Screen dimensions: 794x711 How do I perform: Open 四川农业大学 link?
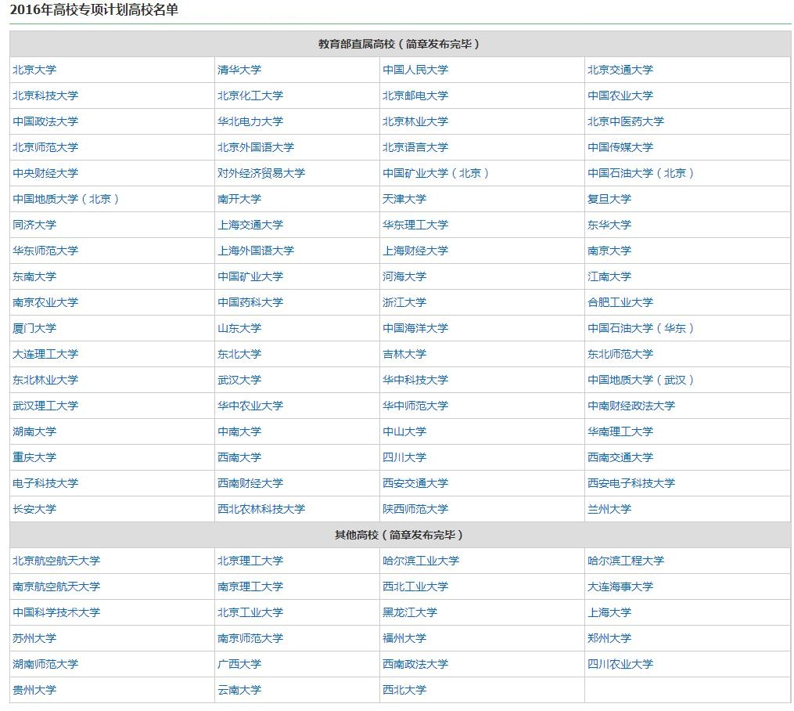[x=620, y=664]
